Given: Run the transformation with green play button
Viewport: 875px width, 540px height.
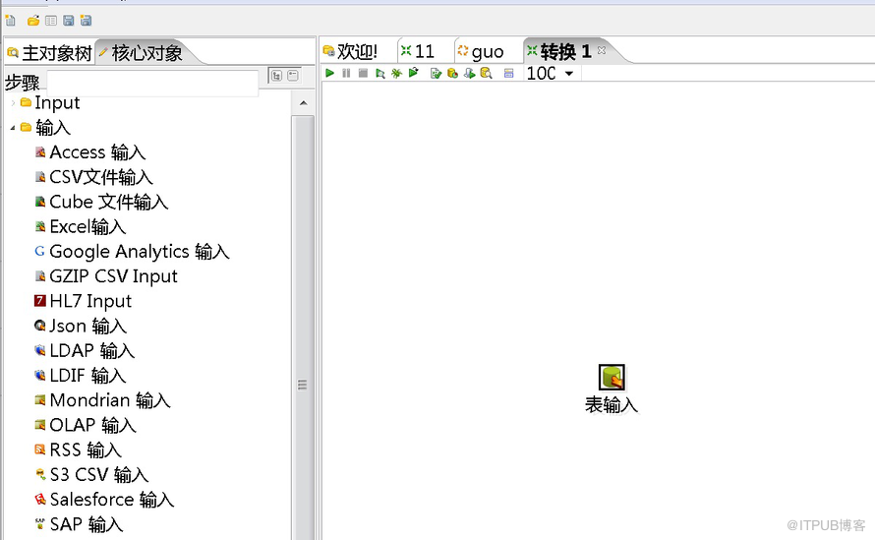Looking at the screenshot, I should [x=329, y=73].
